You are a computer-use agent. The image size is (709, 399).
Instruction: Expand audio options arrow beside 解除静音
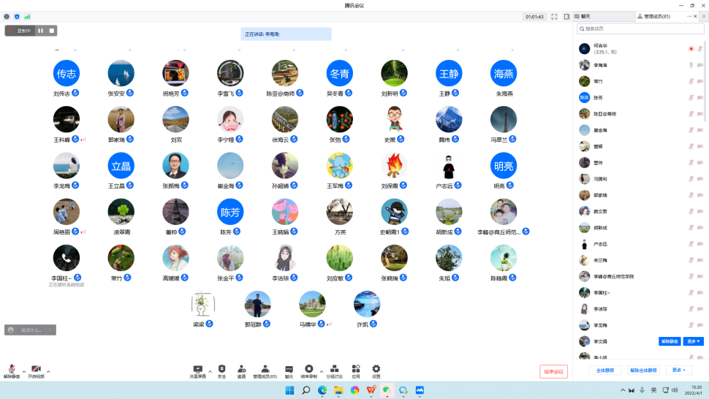23,371
